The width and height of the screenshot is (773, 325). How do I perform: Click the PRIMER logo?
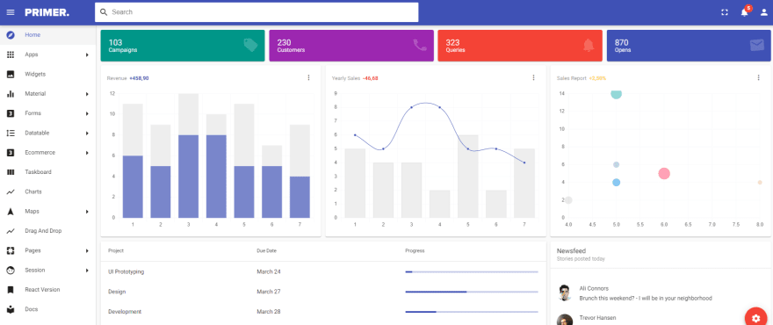pyautogui.click(x=47, y=12)
